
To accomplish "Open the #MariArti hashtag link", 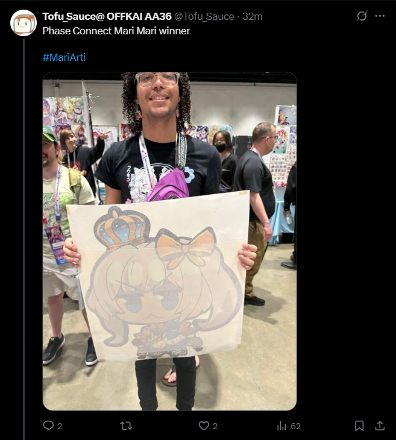I will click(x=64, y=57).
